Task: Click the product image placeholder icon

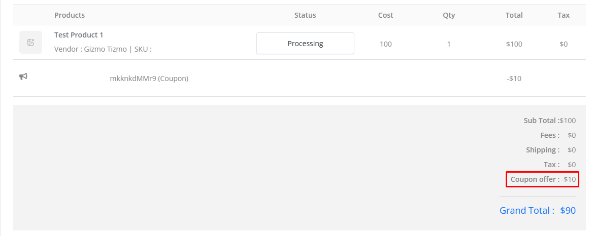Action: 30,43
